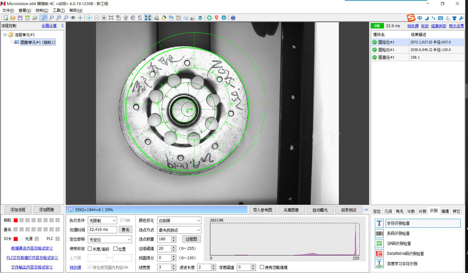Click the mouse device toolbar icon
Viewport: 468px width, 273px height.
(140, 18)
